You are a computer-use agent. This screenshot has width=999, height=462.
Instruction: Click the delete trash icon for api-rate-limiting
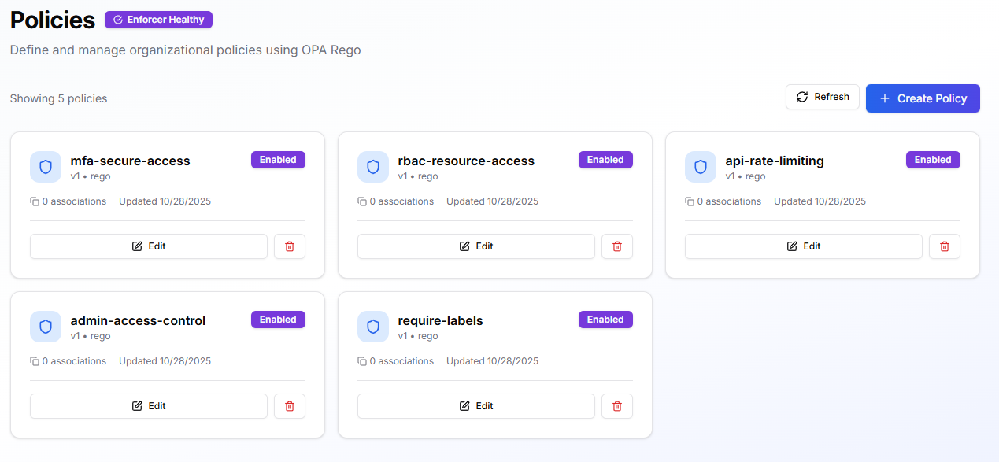tap(944, 246)
